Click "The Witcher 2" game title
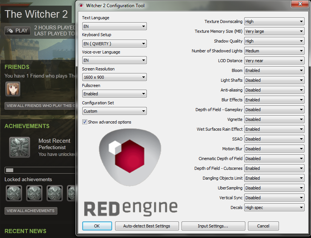 (36, 14)
